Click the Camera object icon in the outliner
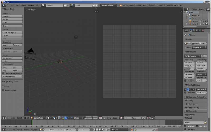The width and height of the screenshot is (211, 132). (189, 21)
